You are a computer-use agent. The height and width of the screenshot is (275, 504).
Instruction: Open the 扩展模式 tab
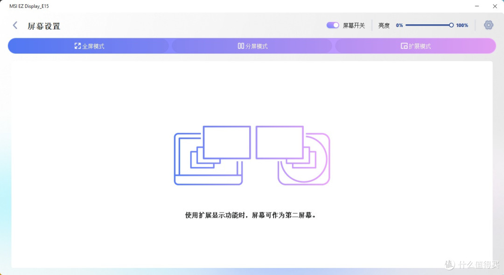coord(416,46)
